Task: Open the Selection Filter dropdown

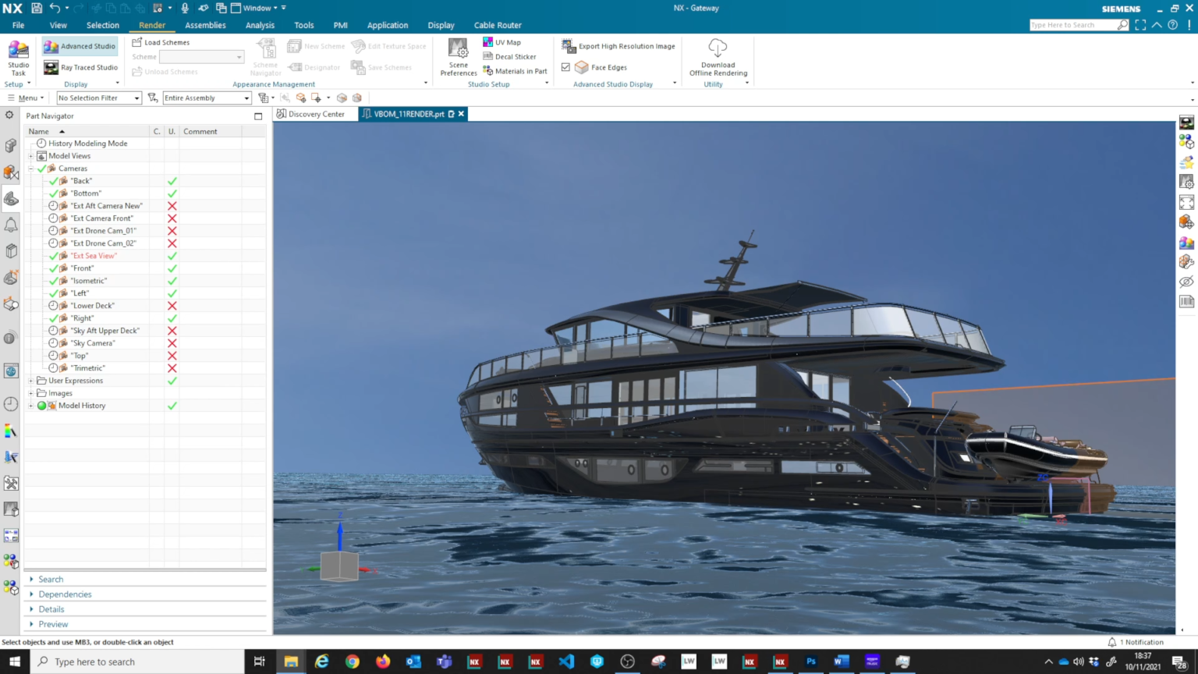Action: pyautogui.click(x=135, y=98)
